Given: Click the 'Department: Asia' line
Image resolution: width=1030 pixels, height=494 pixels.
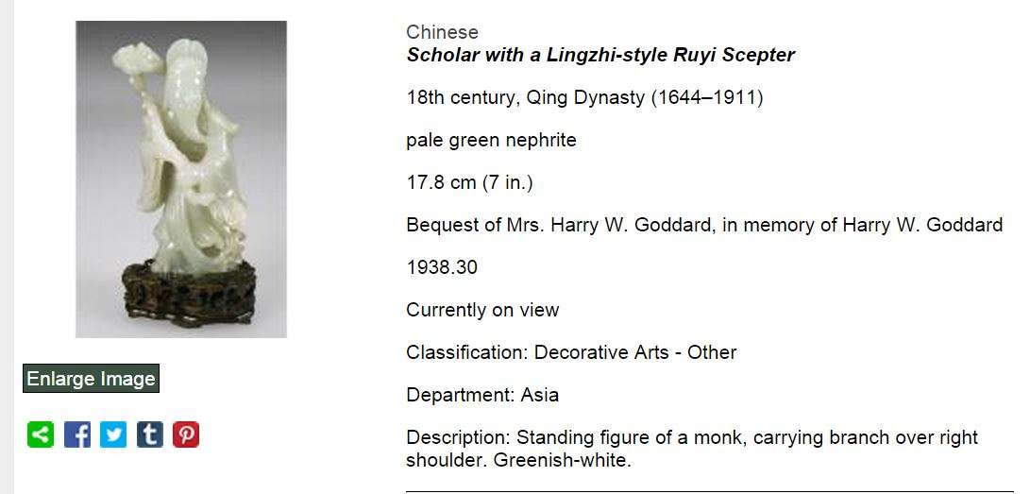Looking at the screenshot, I should point(482,395).
